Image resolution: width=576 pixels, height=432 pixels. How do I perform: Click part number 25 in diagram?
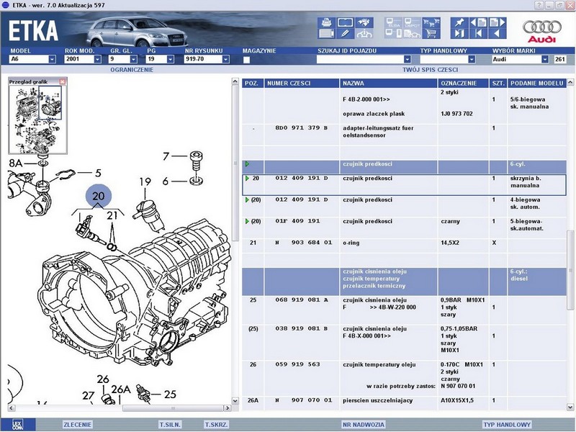170,394
